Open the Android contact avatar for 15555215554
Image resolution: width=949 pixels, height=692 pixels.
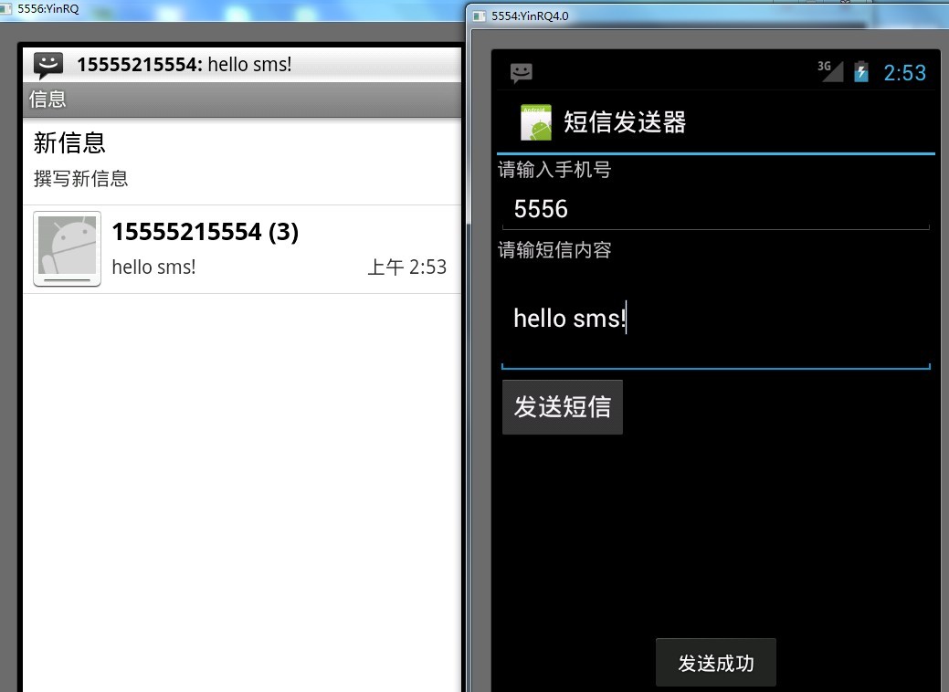click(68, 248)
